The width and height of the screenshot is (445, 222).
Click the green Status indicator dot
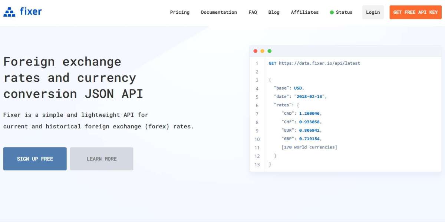pos(332,12)
